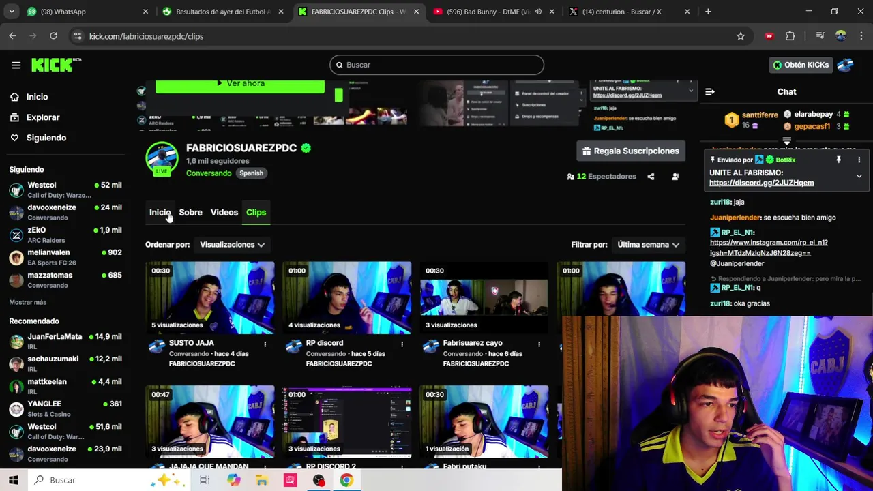Open the RP_EL_N1 instagram link
The height and width of the screenshot is (491, 873).
(x=769, y=248)
